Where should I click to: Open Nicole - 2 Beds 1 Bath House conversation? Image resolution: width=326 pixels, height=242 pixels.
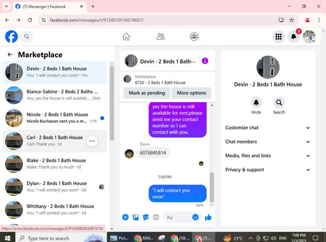(x=55, y=118)
